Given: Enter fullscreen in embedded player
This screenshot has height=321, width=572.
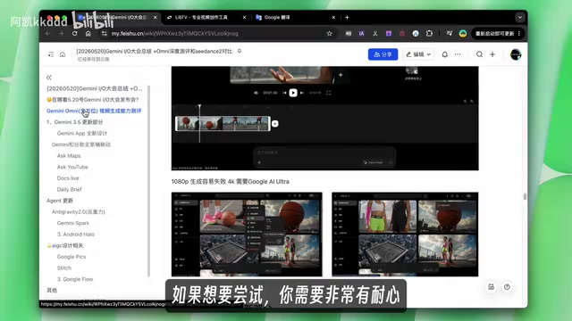Looking at the screenshot, I should tap(328, 93).
